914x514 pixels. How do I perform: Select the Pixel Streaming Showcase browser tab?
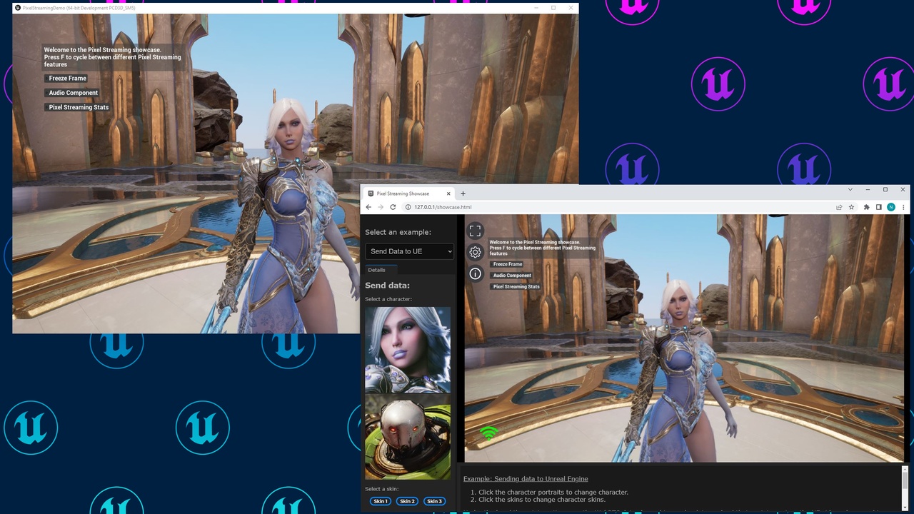click(x=408, y=193)
